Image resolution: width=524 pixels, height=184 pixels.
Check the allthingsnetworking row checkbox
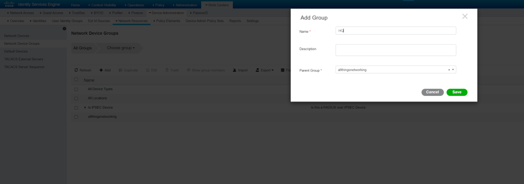pos(76,117)
